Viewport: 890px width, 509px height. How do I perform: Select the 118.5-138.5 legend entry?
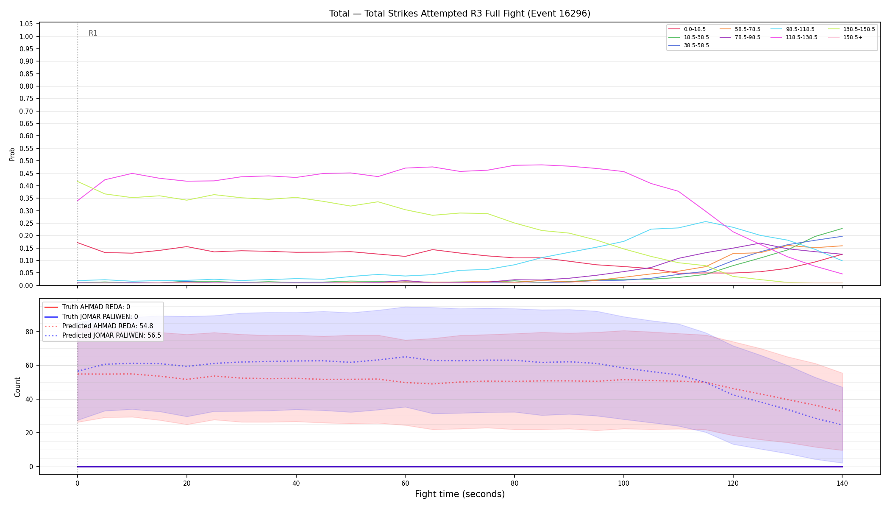point(794,37)
